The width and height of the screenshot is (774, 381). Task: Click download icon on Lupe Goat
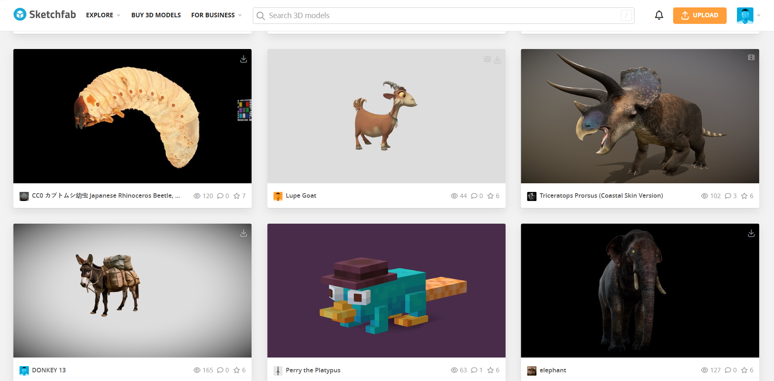pyautogui.click(x=497, y=59)
